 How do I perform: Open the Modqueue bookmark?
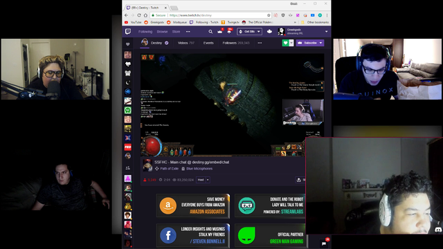177,22
